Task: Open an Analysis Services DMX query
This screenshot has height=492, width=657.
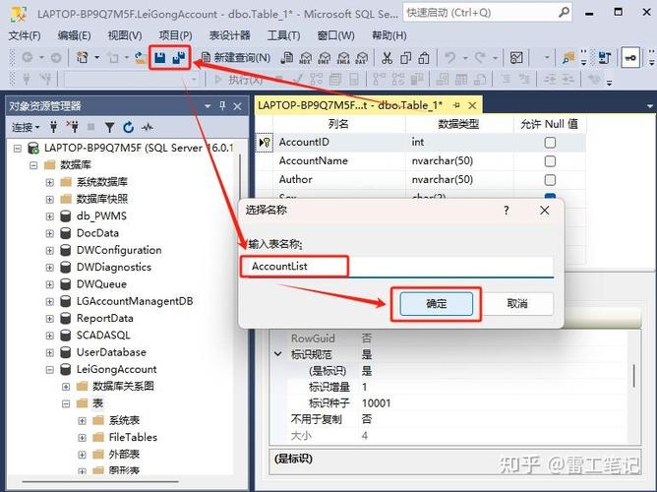Action: pos(325,58)
